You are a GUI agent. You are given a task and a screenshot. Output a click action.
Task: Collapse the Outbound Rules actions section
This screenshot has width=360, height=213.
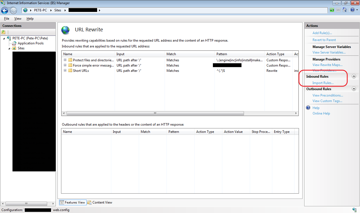354,89
